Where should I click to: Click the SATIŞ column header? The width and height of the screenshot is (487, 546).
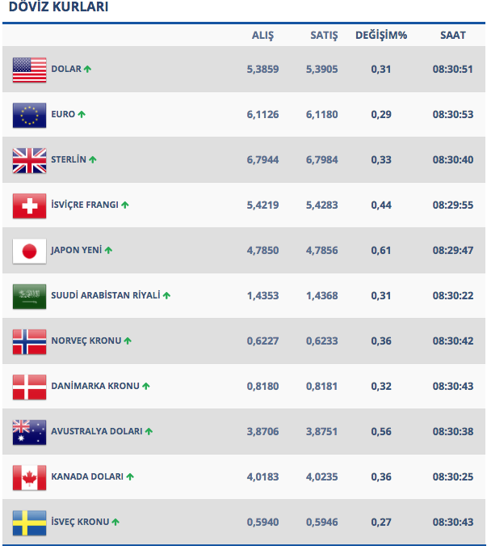[324, 36]
